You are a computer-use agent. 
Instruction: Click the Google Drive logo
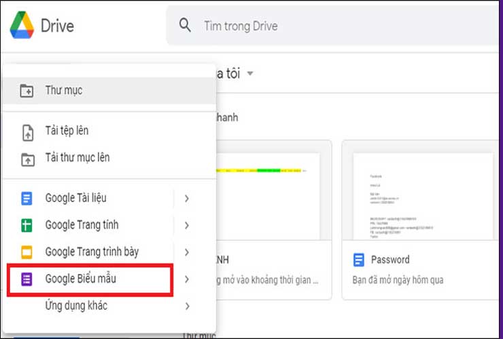point(22,25)
